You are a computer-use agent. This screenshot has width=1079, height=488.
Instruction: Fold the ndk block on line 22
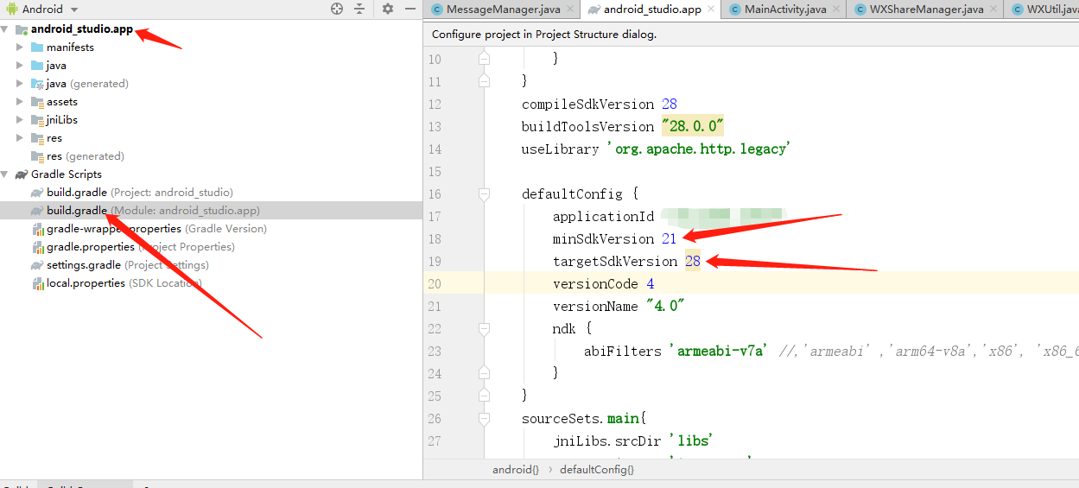pos(484,328)
